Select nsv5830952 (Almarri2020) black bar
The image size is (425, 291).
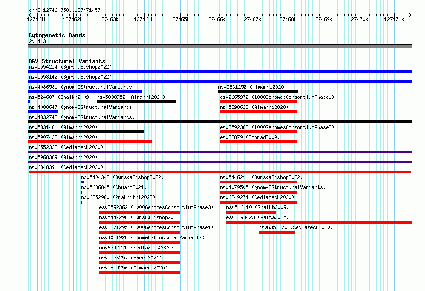tap(137, 102)
